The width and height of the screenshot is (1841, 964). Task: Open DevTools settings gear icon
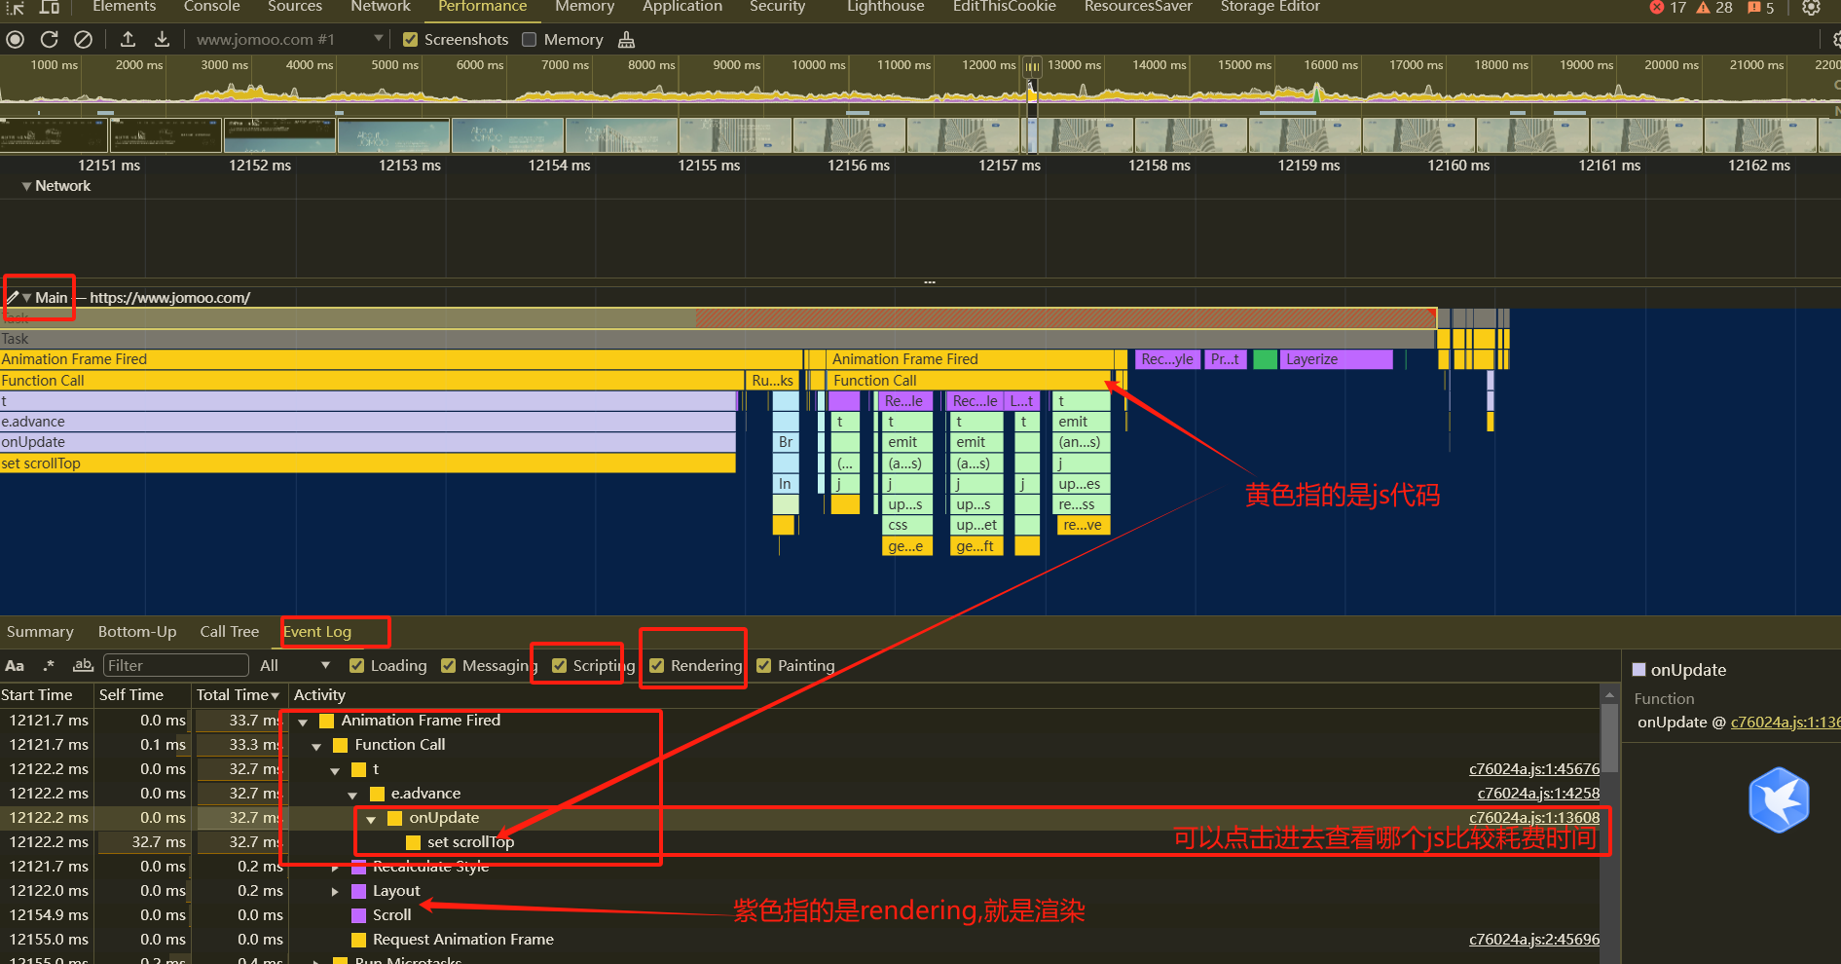click(1811, 7)
